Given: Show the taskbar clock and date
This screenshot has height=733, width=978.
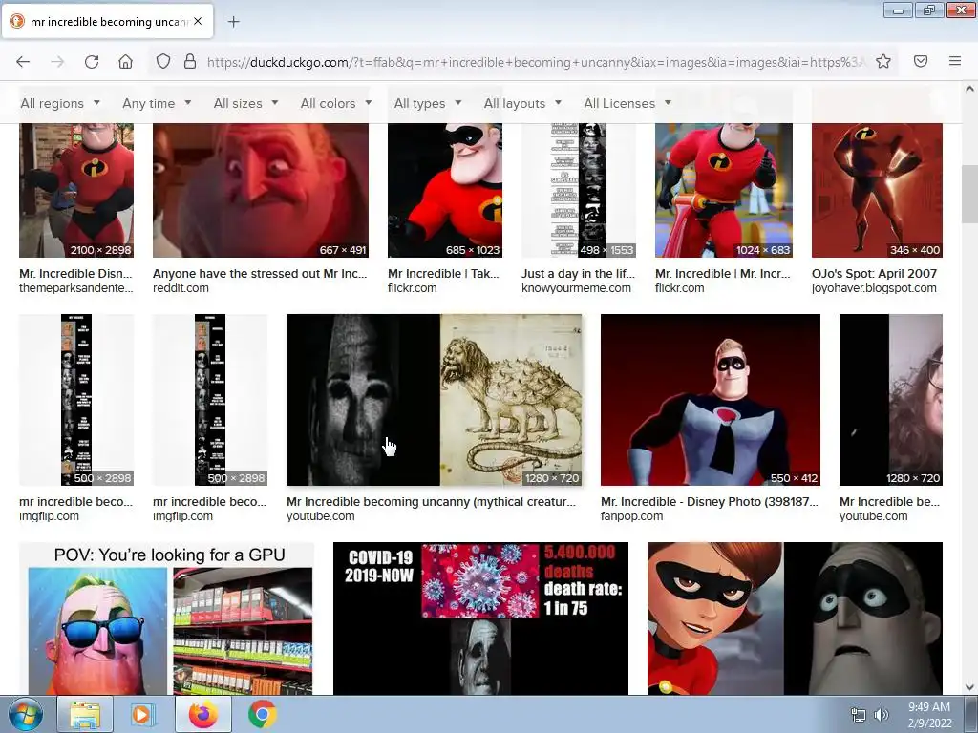Looking at the screenshot, I should click(x=929, y=715).
